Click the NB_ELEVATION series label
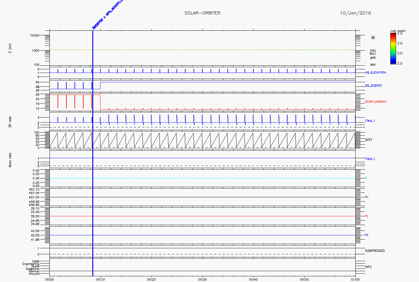Viewport: 419px width, 282px height. (376, 73)
